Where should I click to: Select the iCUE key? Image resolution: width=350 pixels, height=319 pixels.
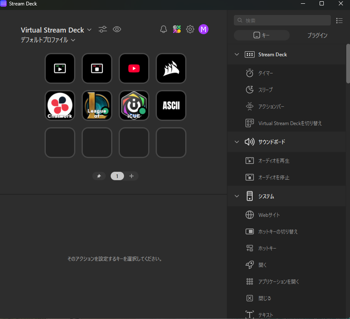(134, 105)
